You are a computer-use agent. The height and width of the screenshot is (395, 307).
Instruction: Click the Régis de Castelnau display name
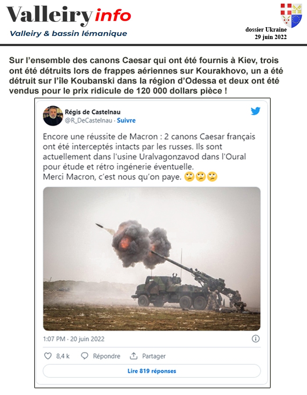point(93,112)
